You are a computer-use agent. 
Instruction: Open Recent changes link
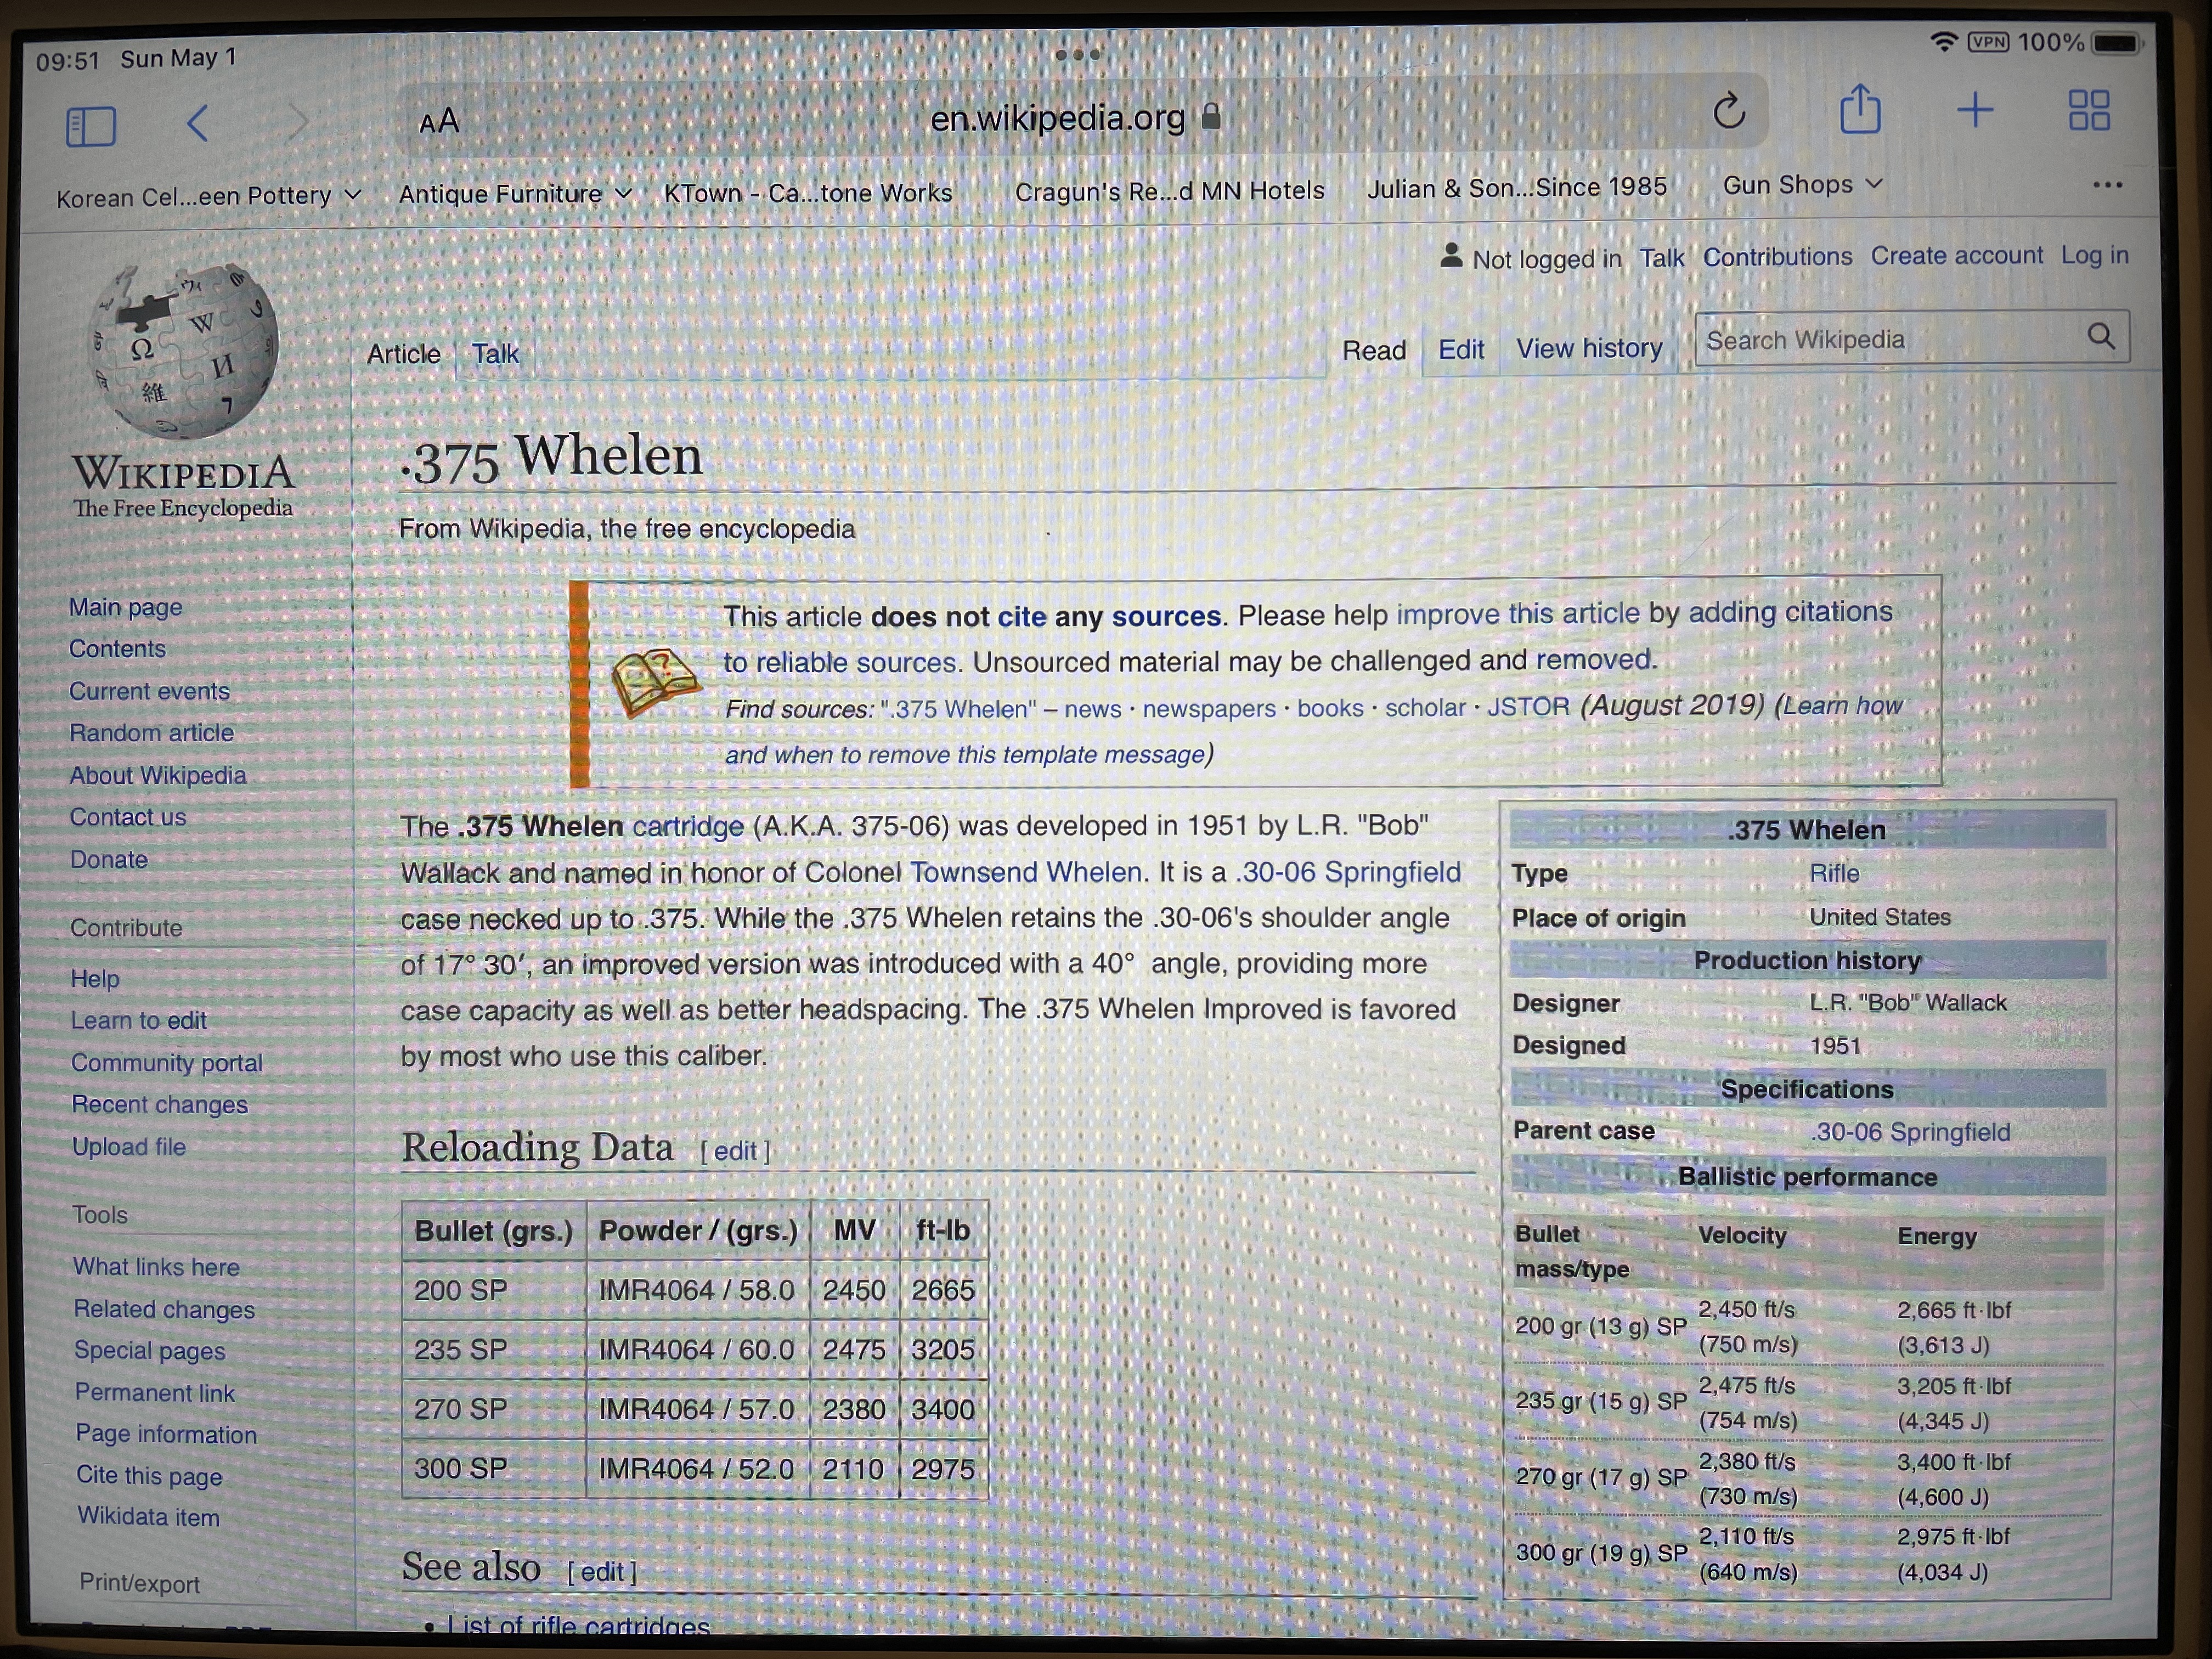pyautogui.click(x=160, y=1104)
